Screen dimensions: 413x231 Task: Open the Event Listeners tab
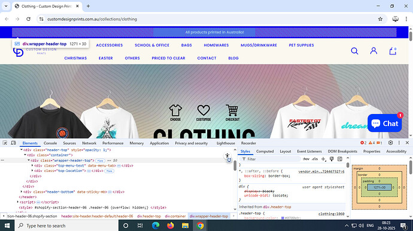tap(309, 152)
